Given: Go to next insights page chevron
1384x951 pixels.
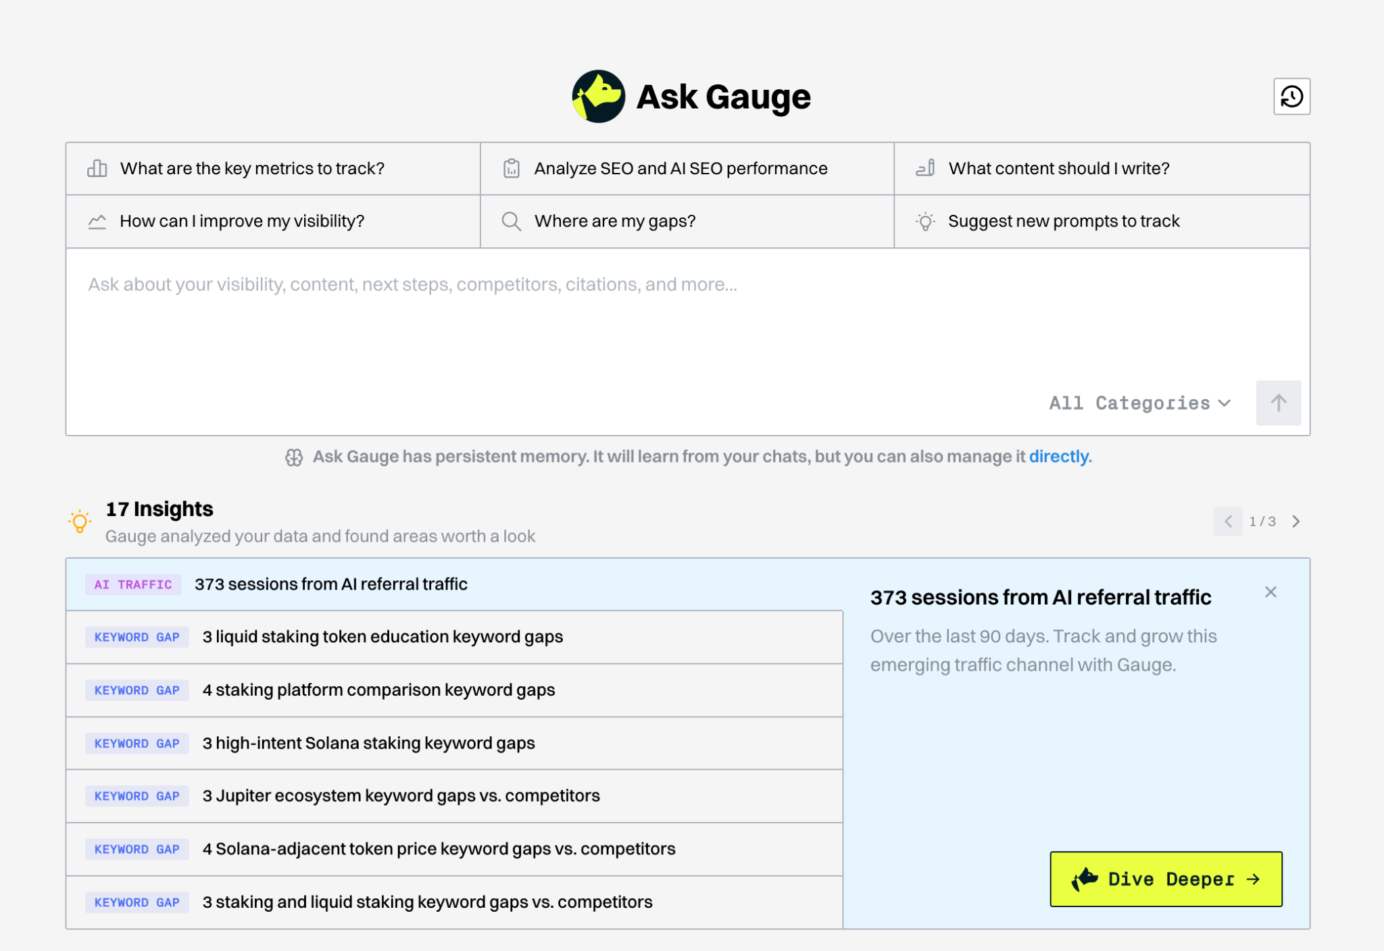Looking at the screenshot, I should click(x=1295, y=521).
